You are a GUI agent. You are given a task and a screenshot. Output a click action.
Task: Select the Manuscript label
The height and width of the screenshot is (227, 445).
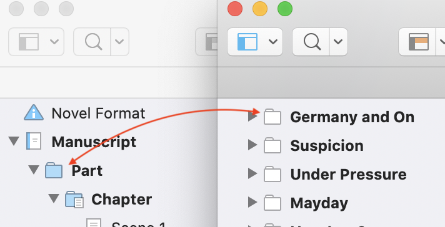94,142
